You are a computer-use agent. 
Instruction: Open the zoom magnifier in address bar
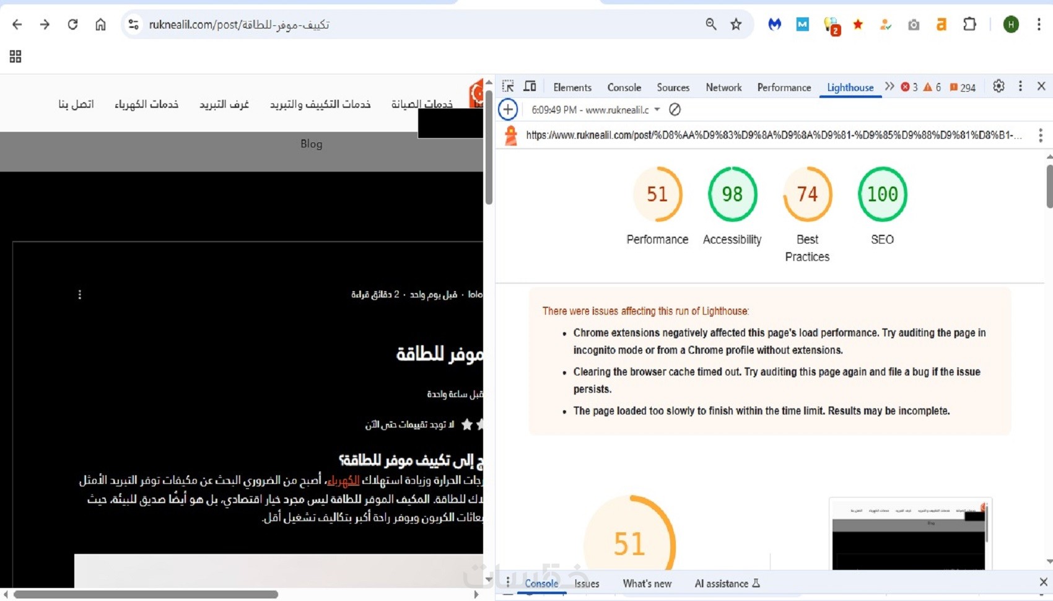tap(711, 24)
